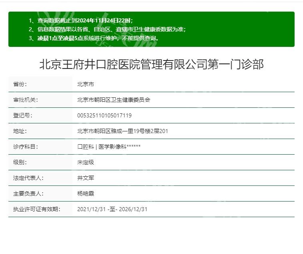The height and width of the screenshot is (254, 303).
Task: Select the validity period 2021/12/31 -至- 2026/12/31
Action: [x=112, y=209]
